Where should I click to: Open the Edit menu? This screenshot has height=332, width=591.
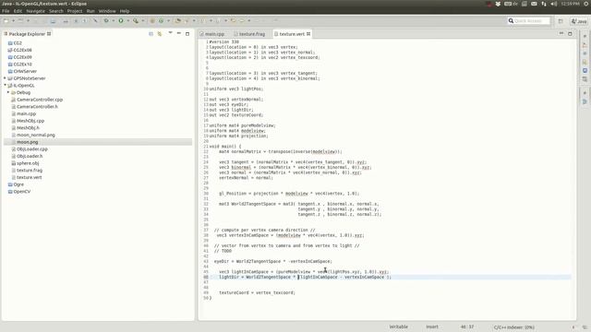(18, 11)
